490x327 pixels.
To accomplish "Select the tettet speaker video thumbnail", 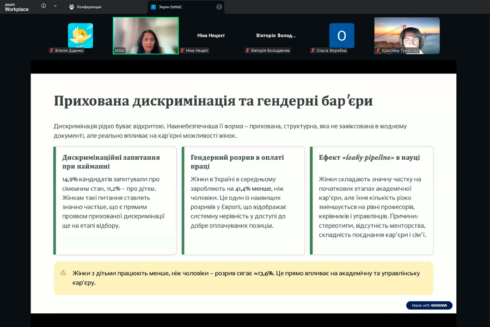I will (x=145, y=35).
